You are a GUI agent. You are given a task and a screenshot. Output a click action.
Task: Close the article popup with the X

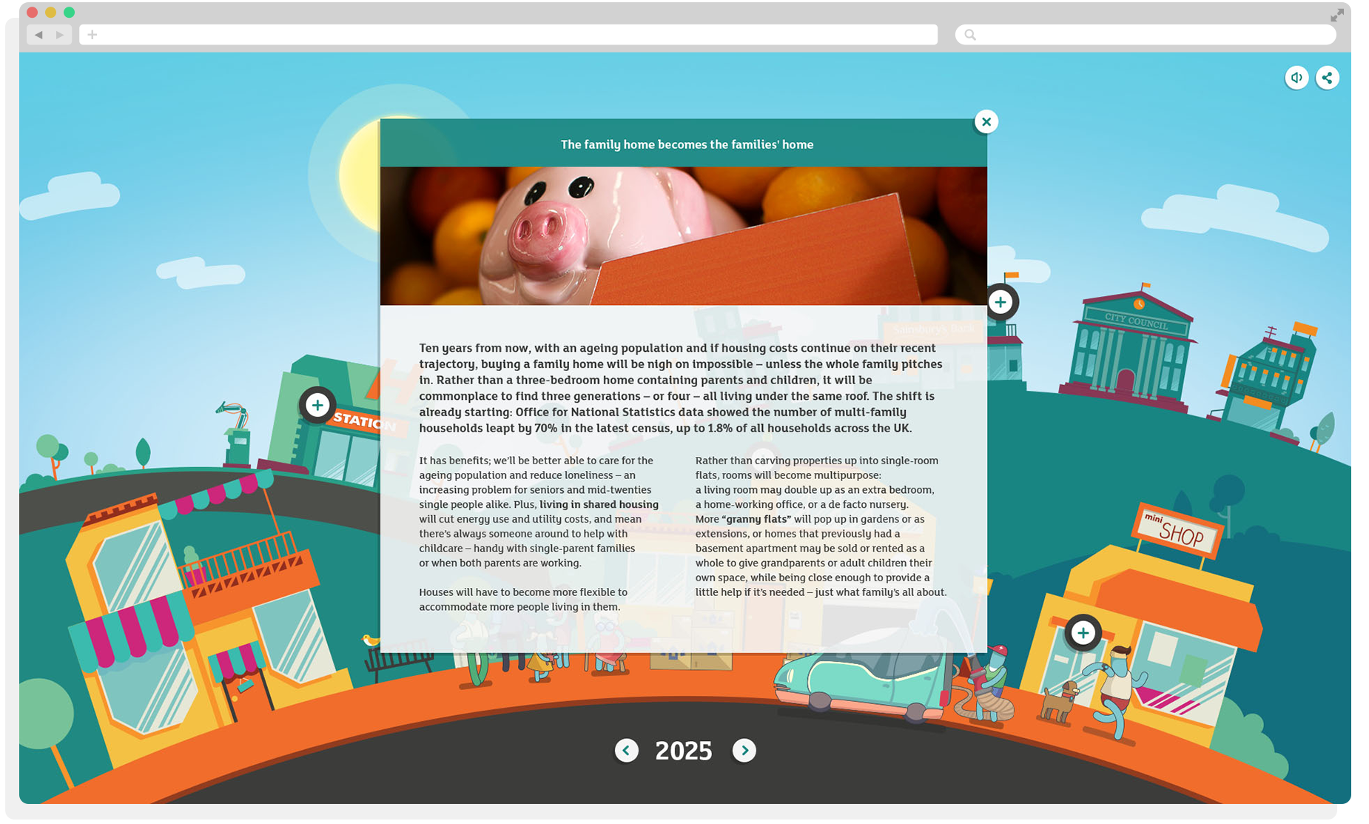986,121
